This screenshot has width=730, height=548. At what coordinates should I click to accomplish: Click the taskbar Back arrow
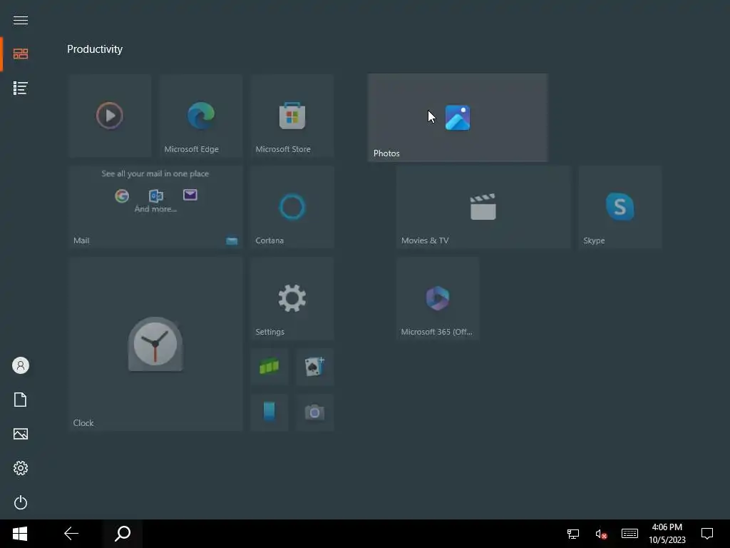coord(71,534)
